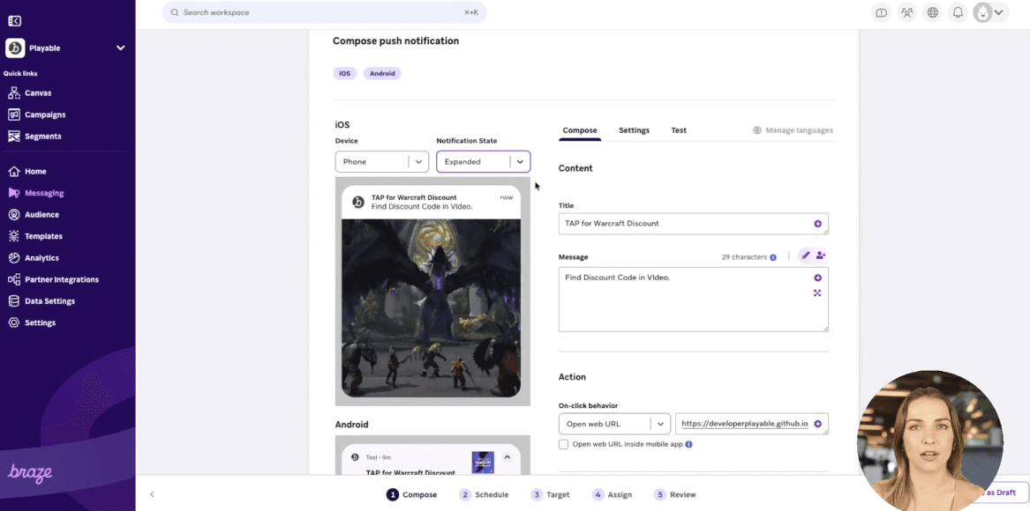Click the Templates icon in sidebar

tap(14, 236)
